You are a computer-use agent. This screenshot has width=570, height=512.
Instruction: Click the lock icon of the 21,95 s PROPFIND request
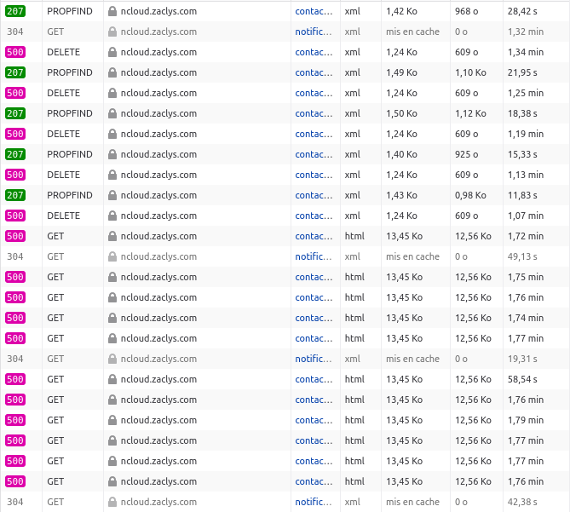[x=112, y=72]
